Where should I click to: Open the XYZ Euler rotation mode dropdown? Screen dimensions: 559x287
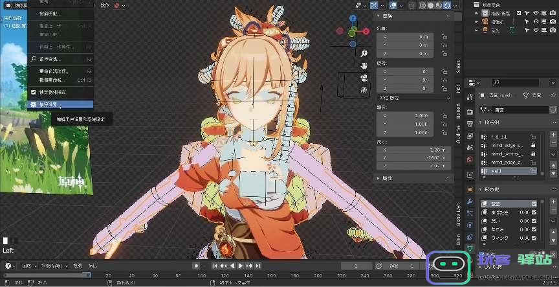pos(414,97)
